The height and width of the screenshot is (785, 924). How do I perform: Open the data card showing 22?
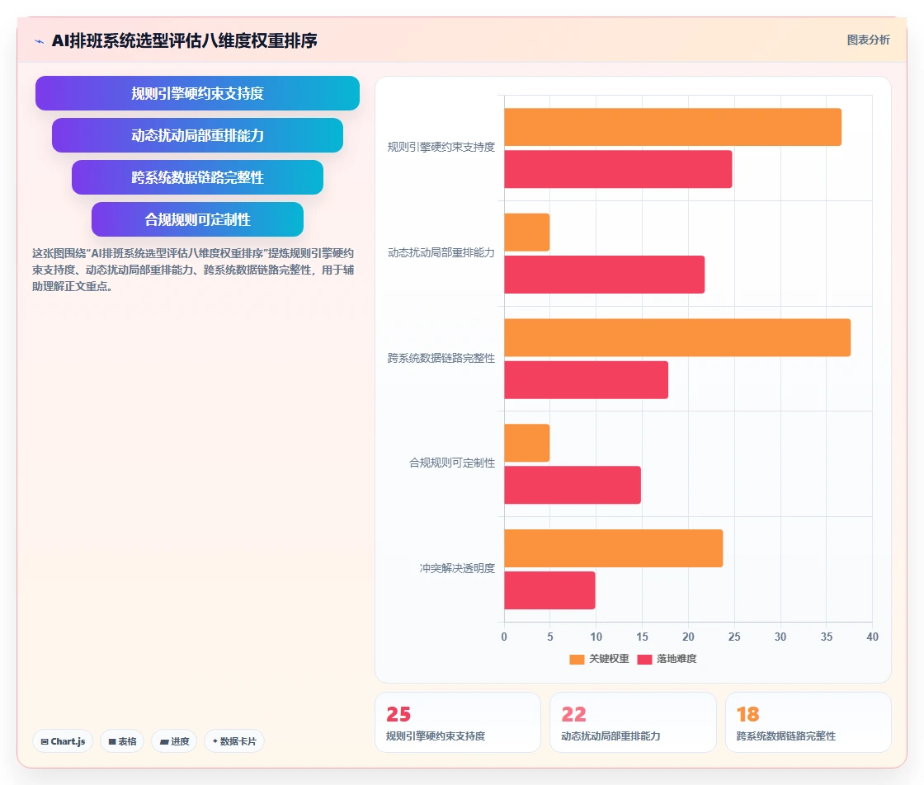[x=633, y=722]
